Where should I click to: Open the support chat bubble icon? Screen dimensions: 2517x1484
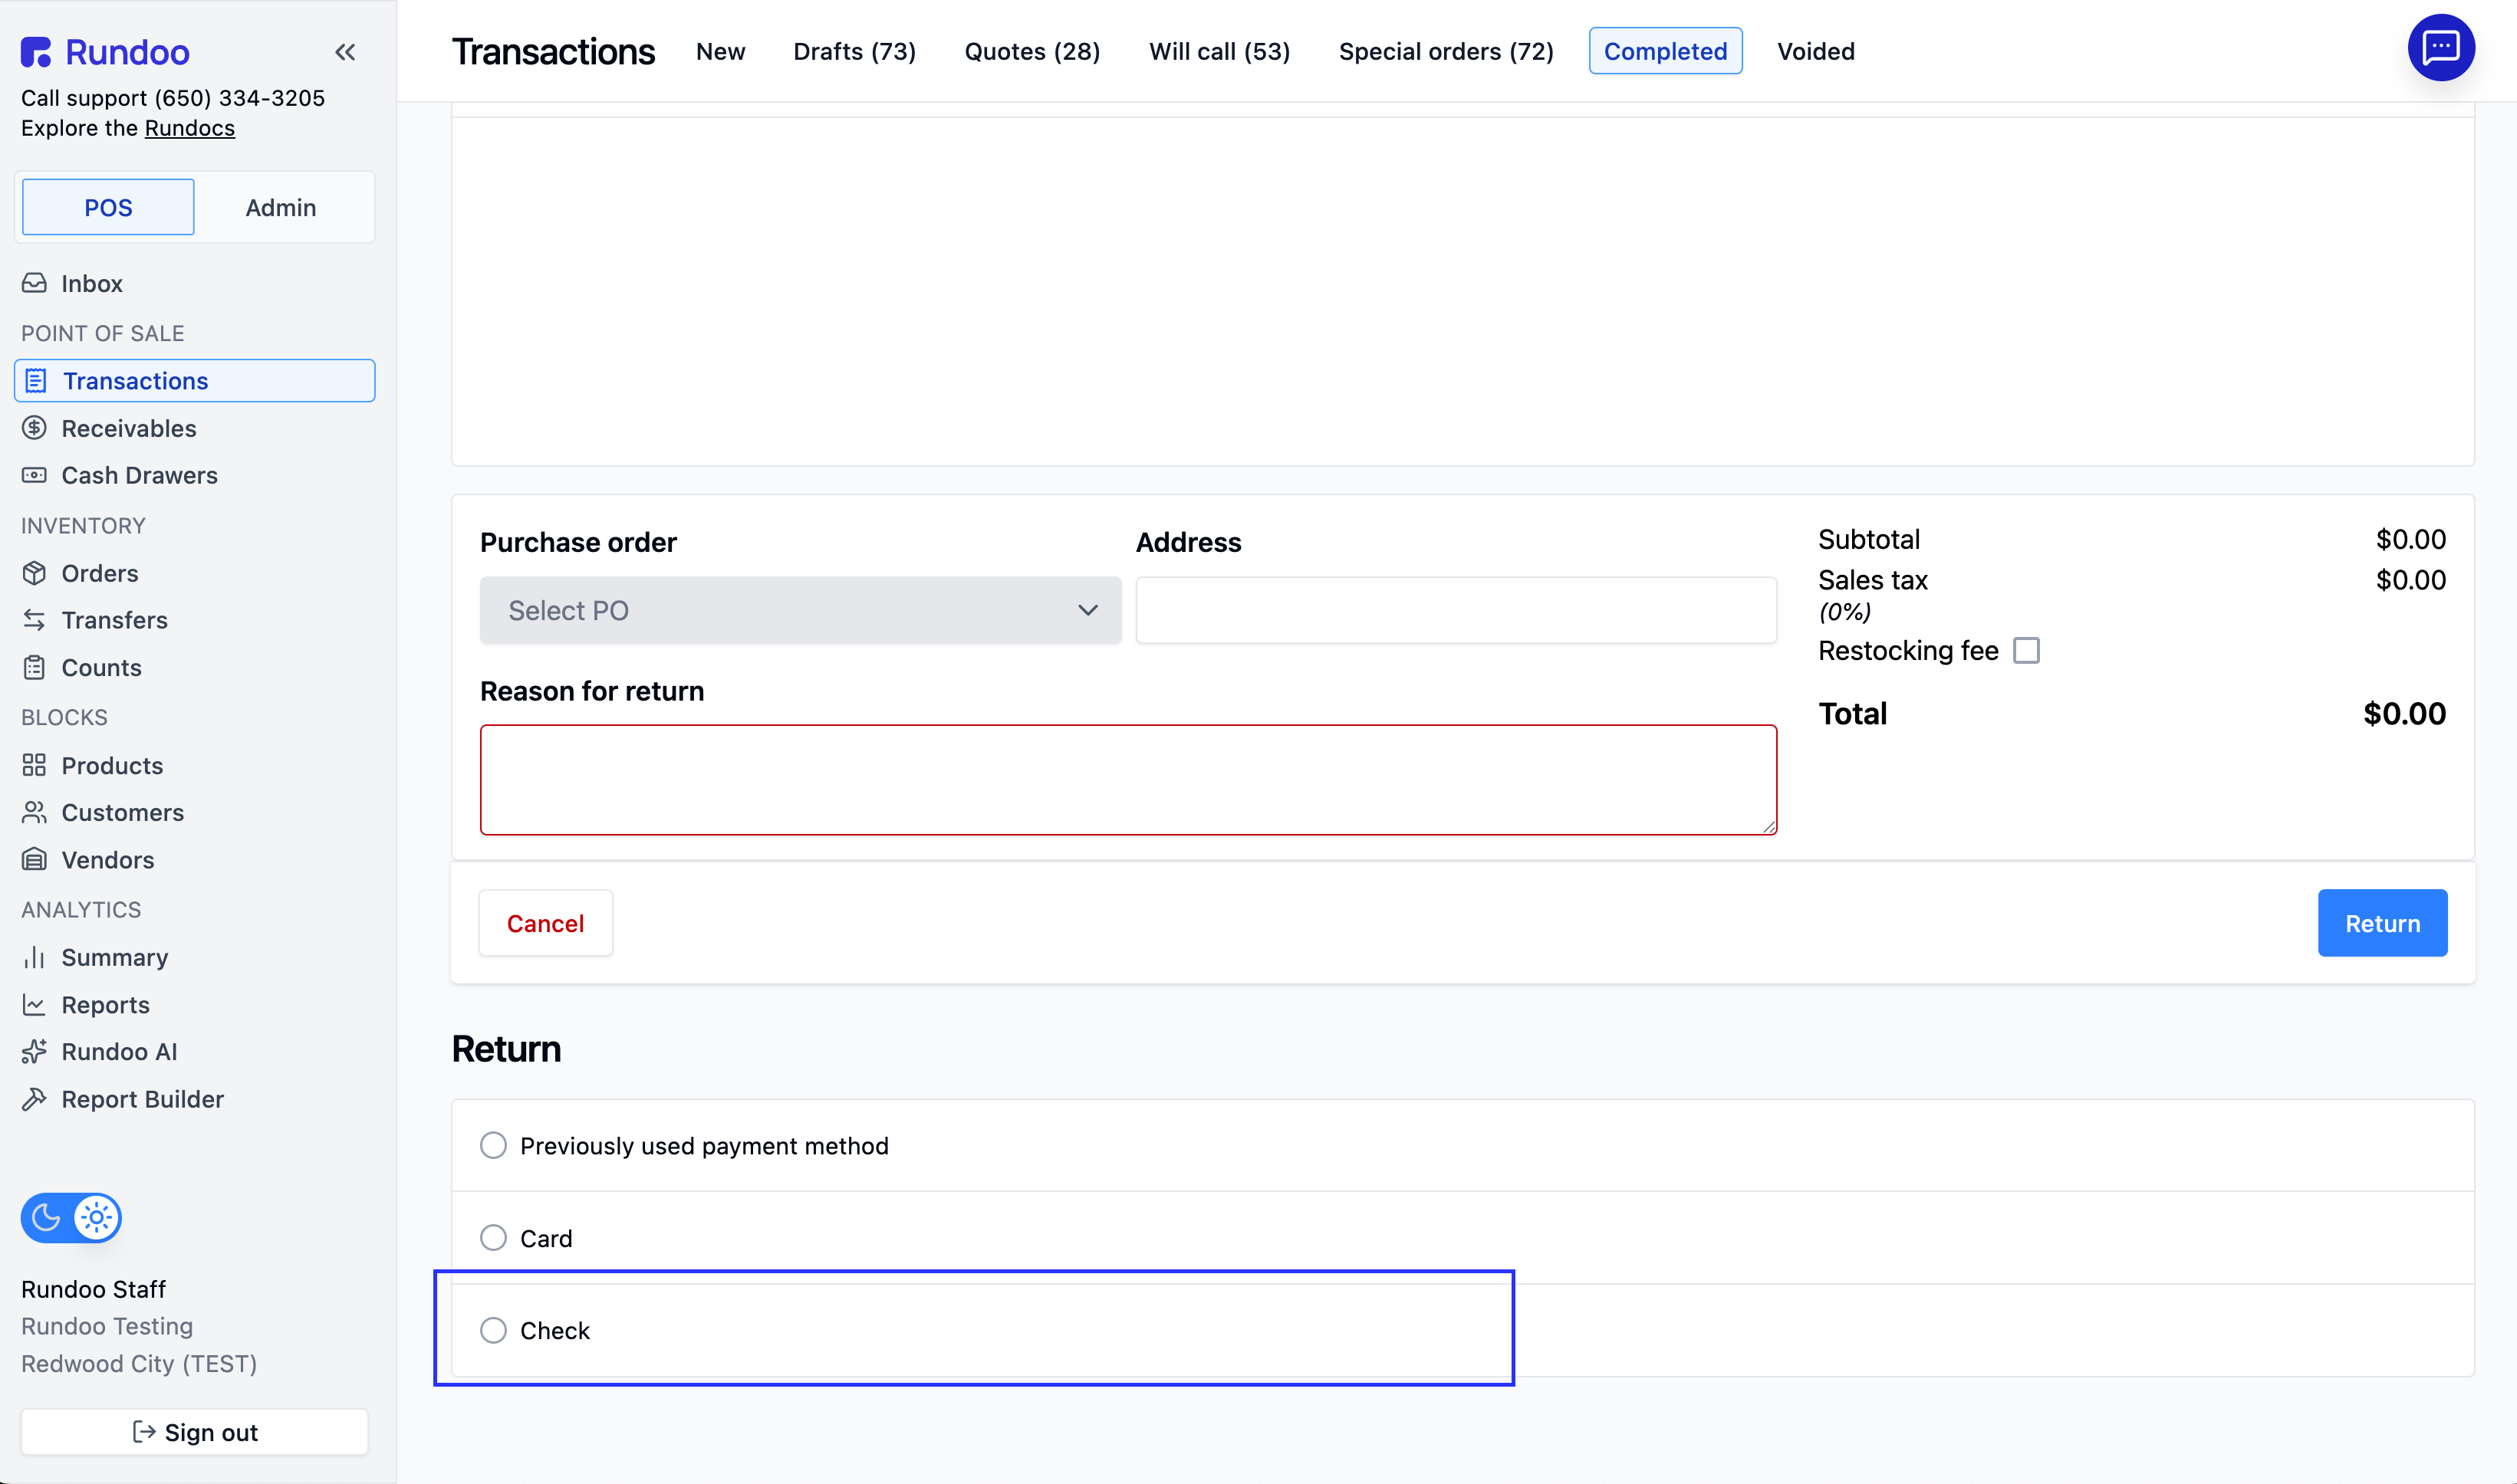[x=2440, y=47]
